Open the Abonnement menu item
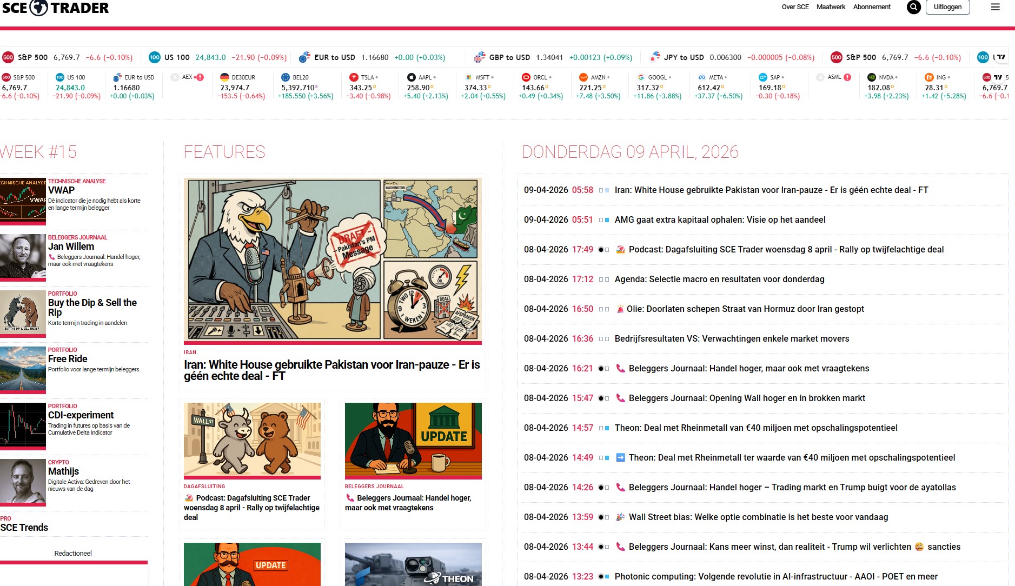The width and height of the screenshot is (1015, 586). pos(872,7)
